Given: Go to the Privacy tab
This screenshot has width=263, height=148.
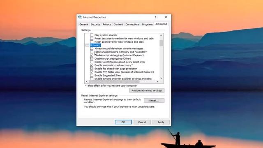Looking at the screenshot, I should tap(107, 24).
